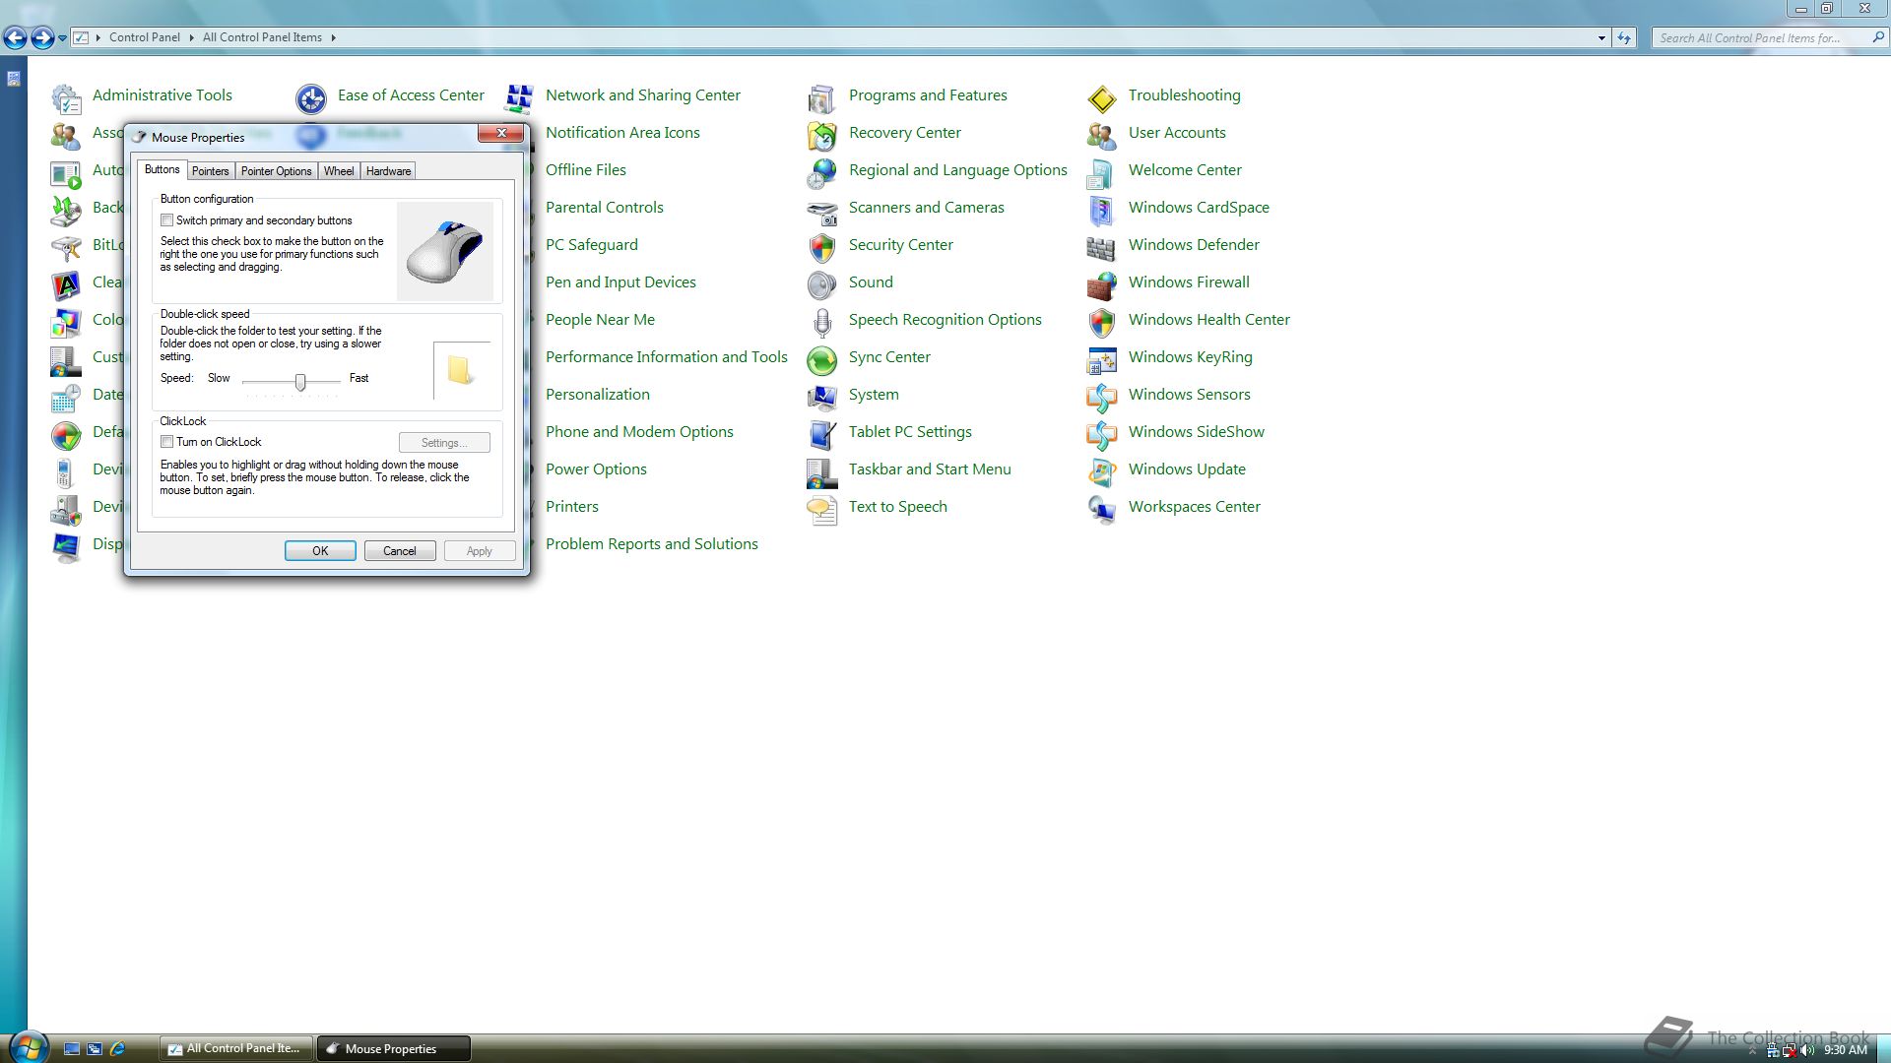Open the Windows CardSpace icon
The width and height of the screenshot is (1891, 1063).
point(1101,210)
